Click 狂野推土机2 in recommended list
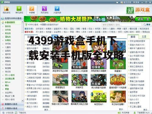Image resolution: width=152 pixels, height=114 pixels. 135,74
